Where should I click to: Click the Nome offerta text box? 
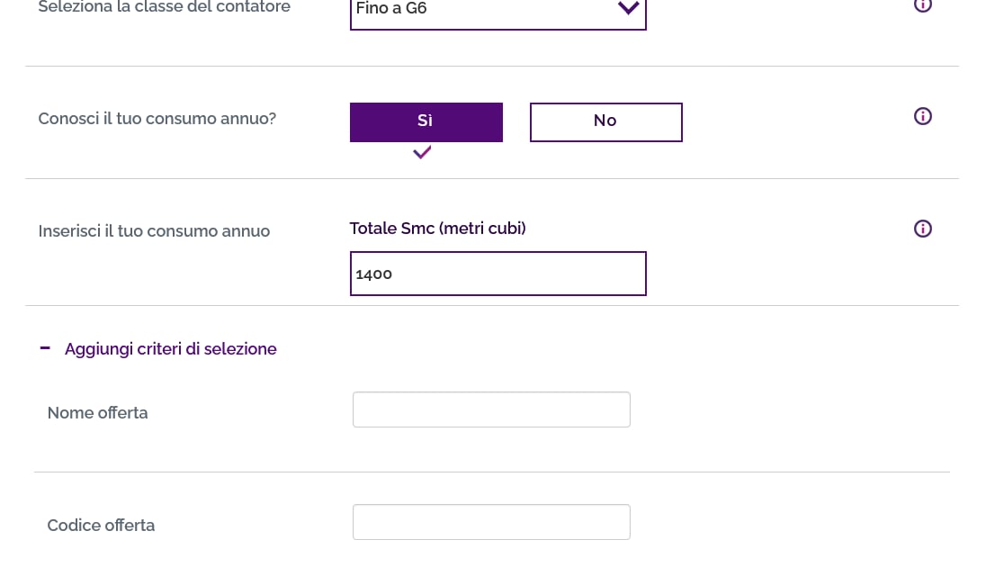[491, 409]
